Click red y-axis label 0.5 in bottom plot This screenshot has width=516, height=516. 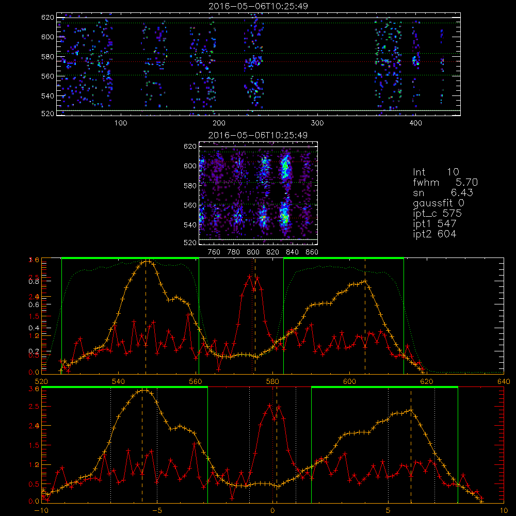tap(34, 485)
